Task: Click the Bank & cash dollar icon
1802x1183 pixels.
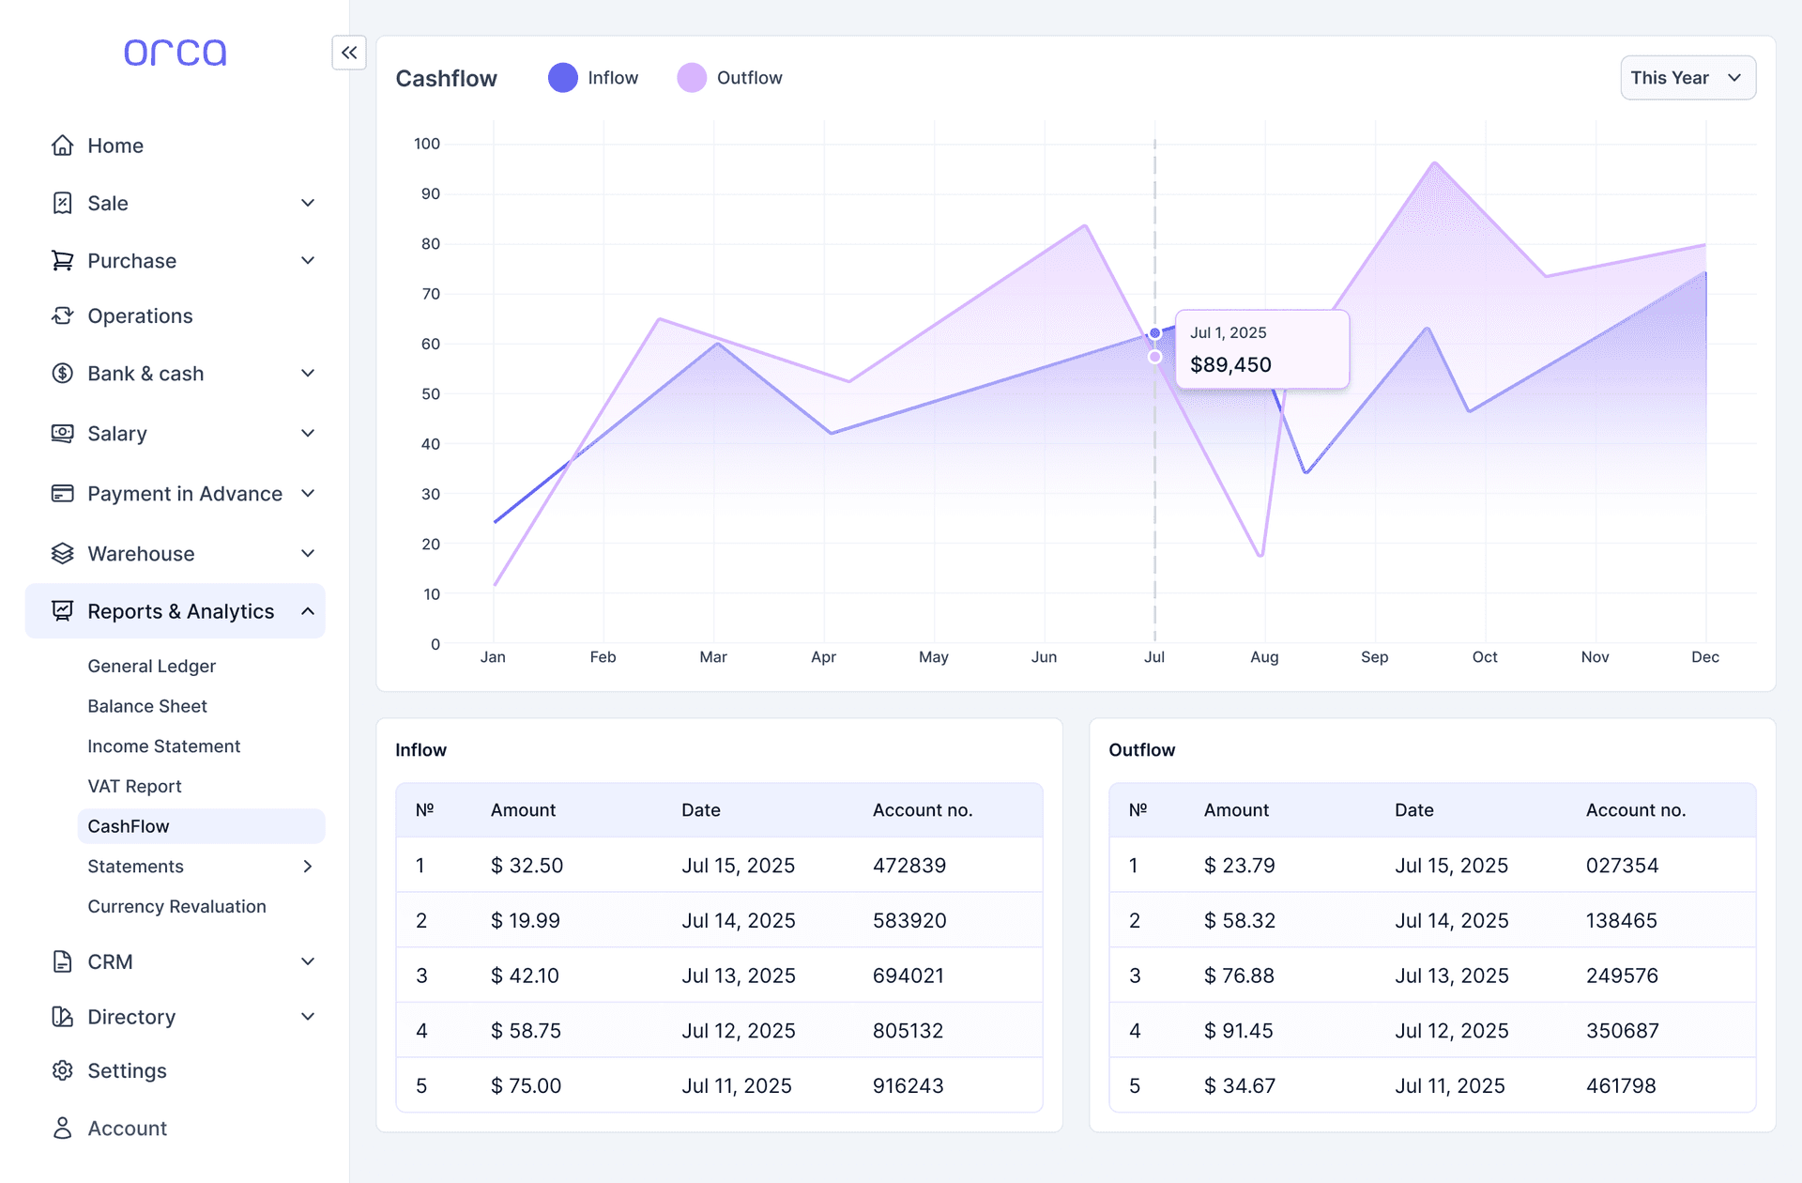Action: pos(62,374)
